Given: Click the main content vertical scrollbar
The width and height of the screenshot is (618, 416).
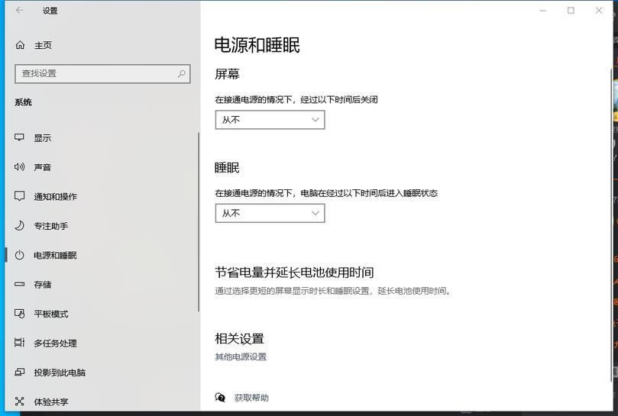Looking at the screenshot, I should pyautogui.click(x=611, y=224).
